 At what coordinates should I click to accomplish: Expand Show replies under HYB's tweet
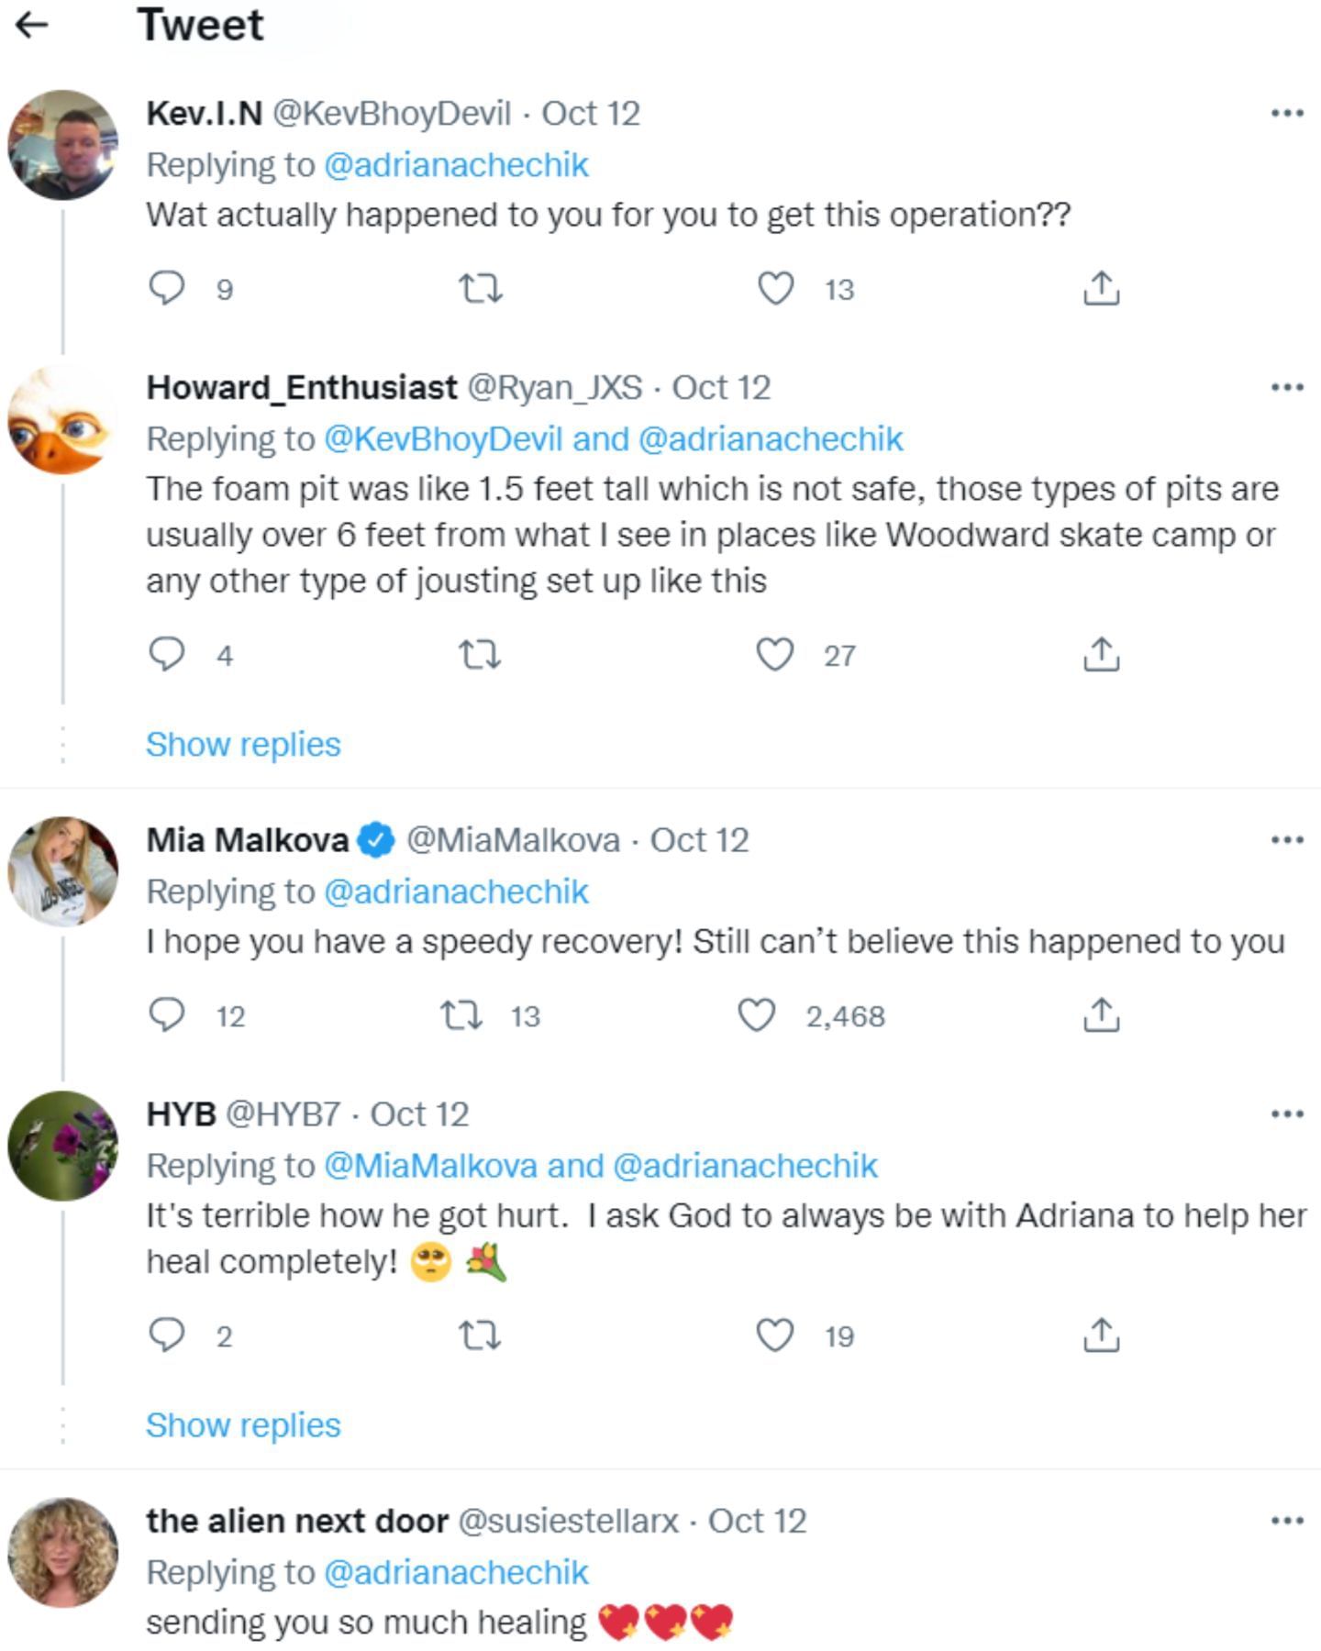click(x=243, y=1424)
